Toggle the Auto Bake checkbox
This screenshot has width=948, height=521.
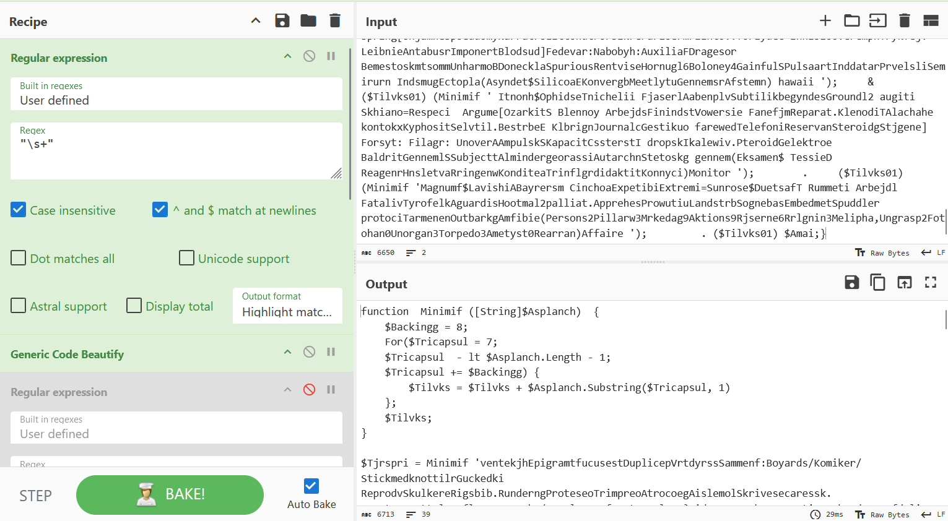[311, 486]
